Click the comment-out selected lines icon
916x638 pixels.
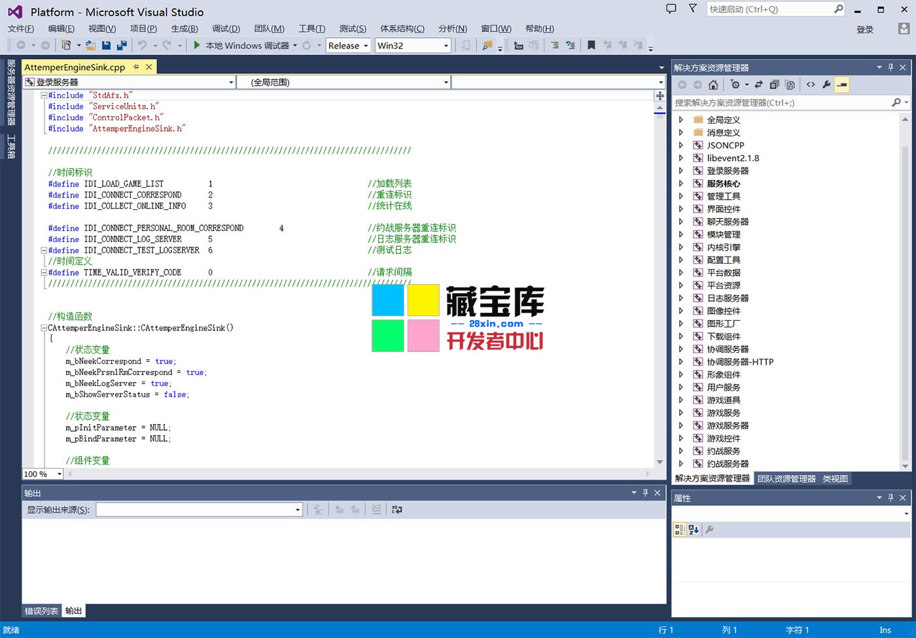555,45
